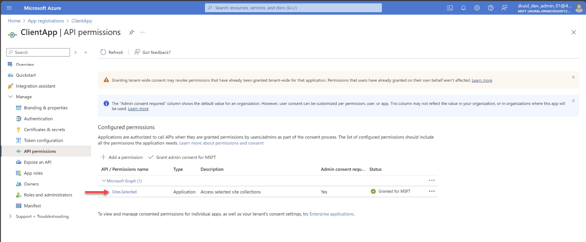Viewport: 586px width, 242px height.
Task: Click the Microsoft Azure logo text
Action: [42, 8]
